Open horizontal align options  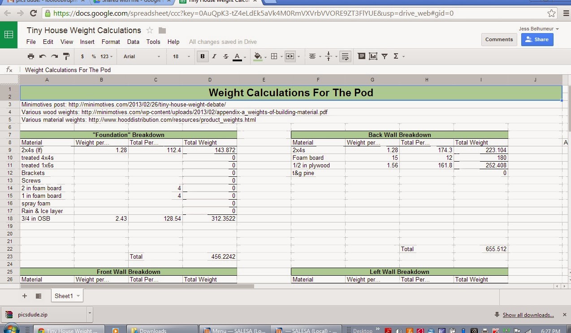314,56
